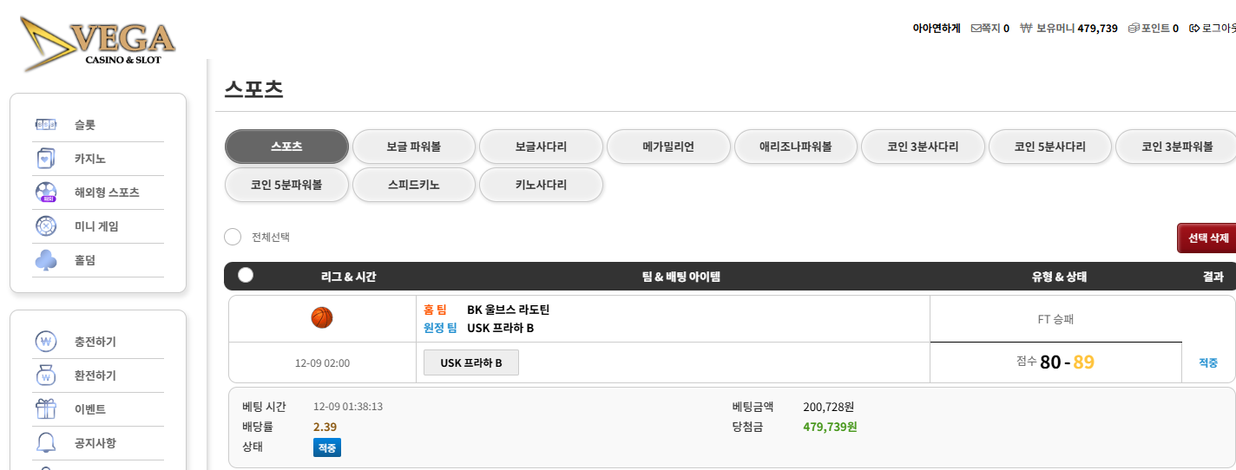
Task: Open the hold'em club icon
Action: click(46, 260)
